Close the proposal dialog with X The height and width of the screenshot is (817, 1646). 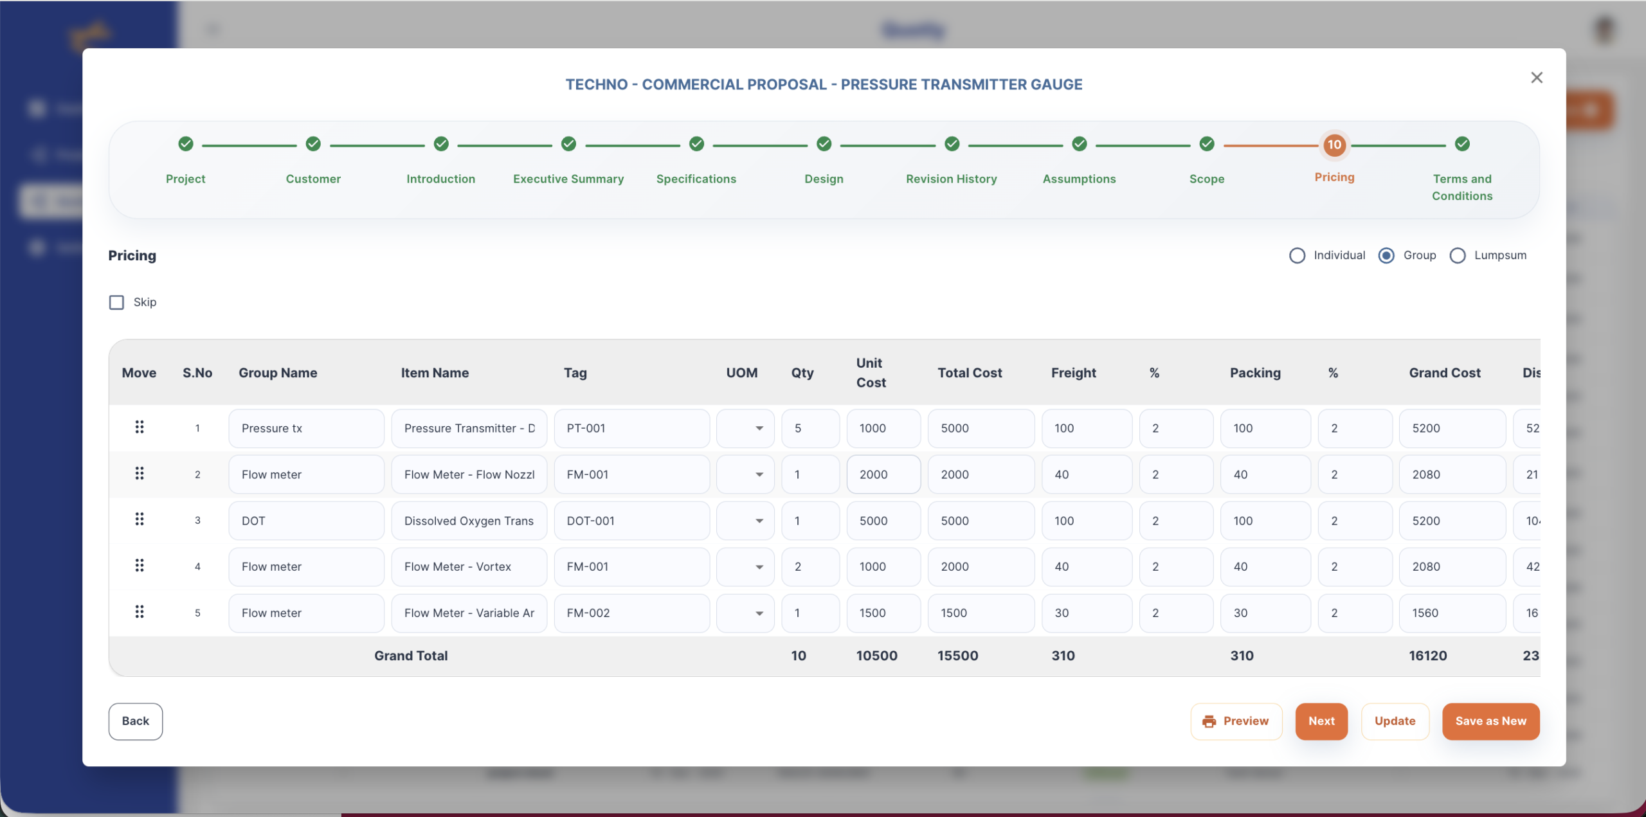(x=1537, y=78)
